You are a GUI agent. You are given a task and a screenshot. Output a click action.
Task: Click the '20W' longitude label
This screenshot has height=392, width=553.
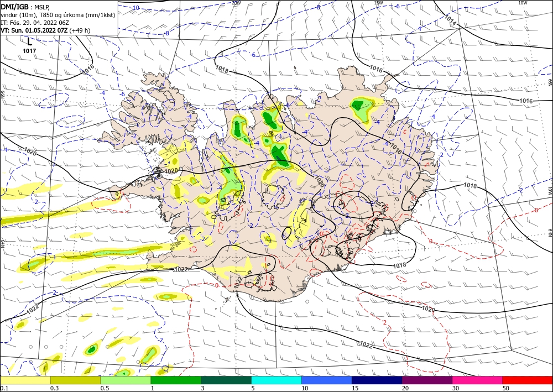236,3
